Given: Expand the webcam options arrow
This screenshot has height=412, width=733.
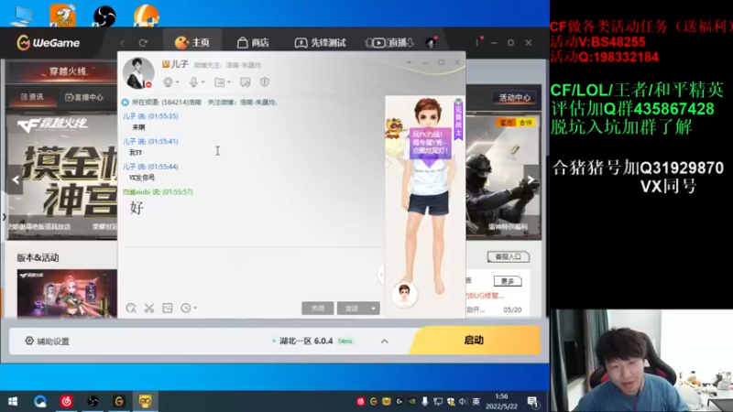Looking at the screenshot, I should (178, 82).
